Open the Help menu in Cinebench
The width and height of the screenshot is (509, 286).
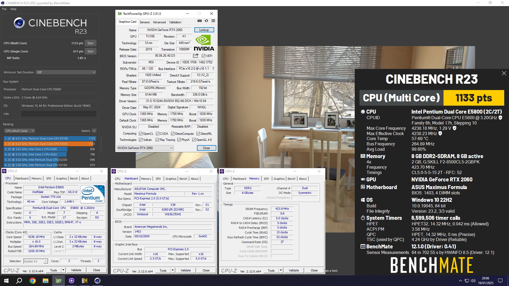13,9
